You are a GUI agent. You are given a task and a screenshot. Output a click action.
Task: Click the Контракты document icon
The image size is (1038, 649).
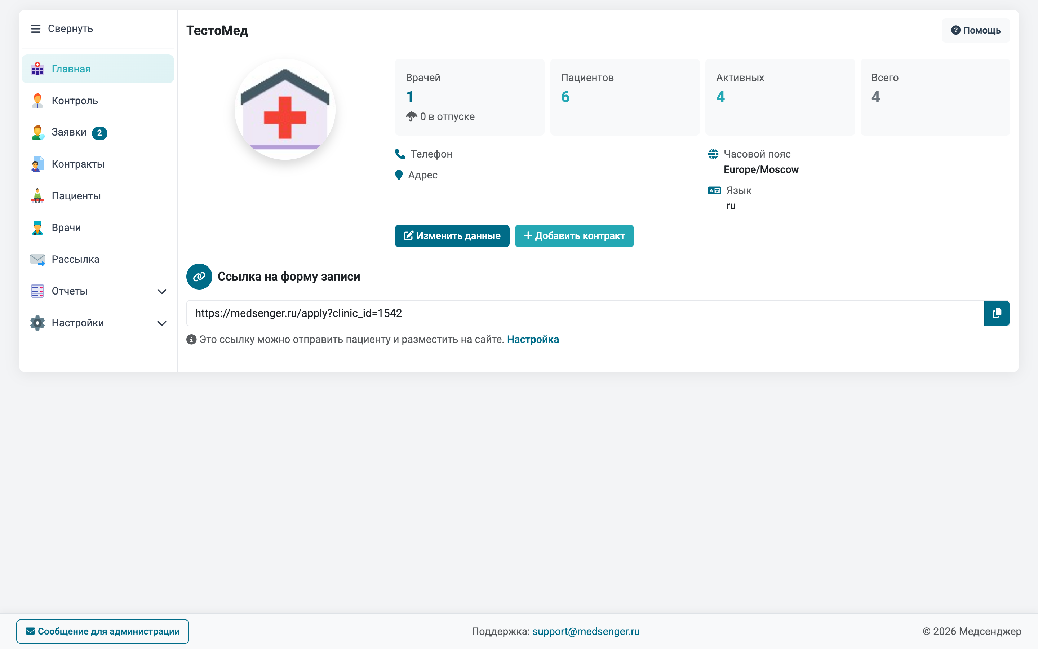click(x=37, y=164)
